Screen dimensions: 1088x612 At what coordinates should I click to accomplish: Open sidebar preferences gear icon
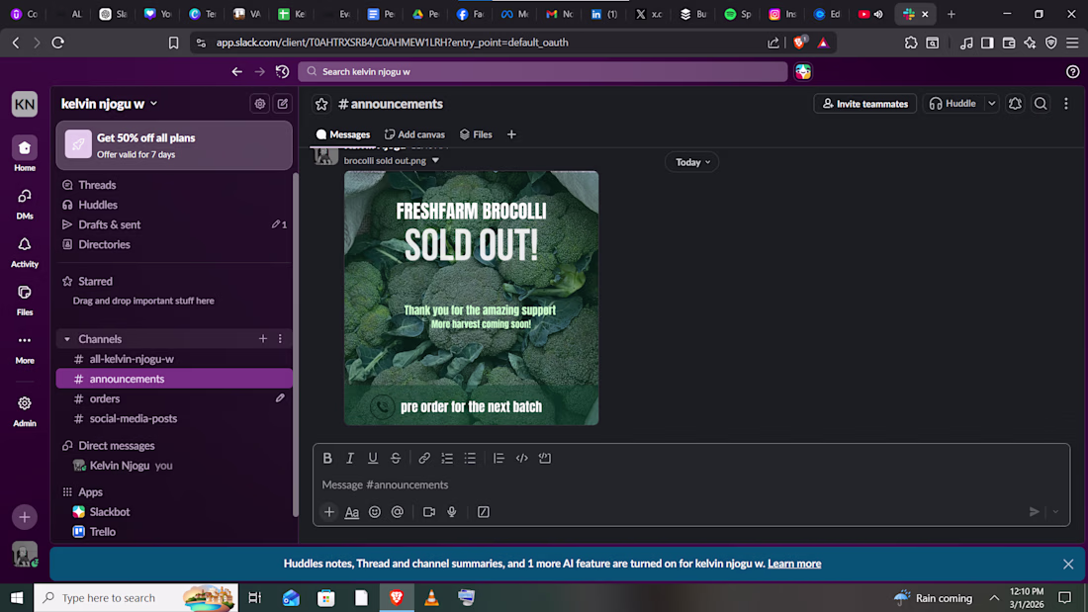[x=260, y=104]
